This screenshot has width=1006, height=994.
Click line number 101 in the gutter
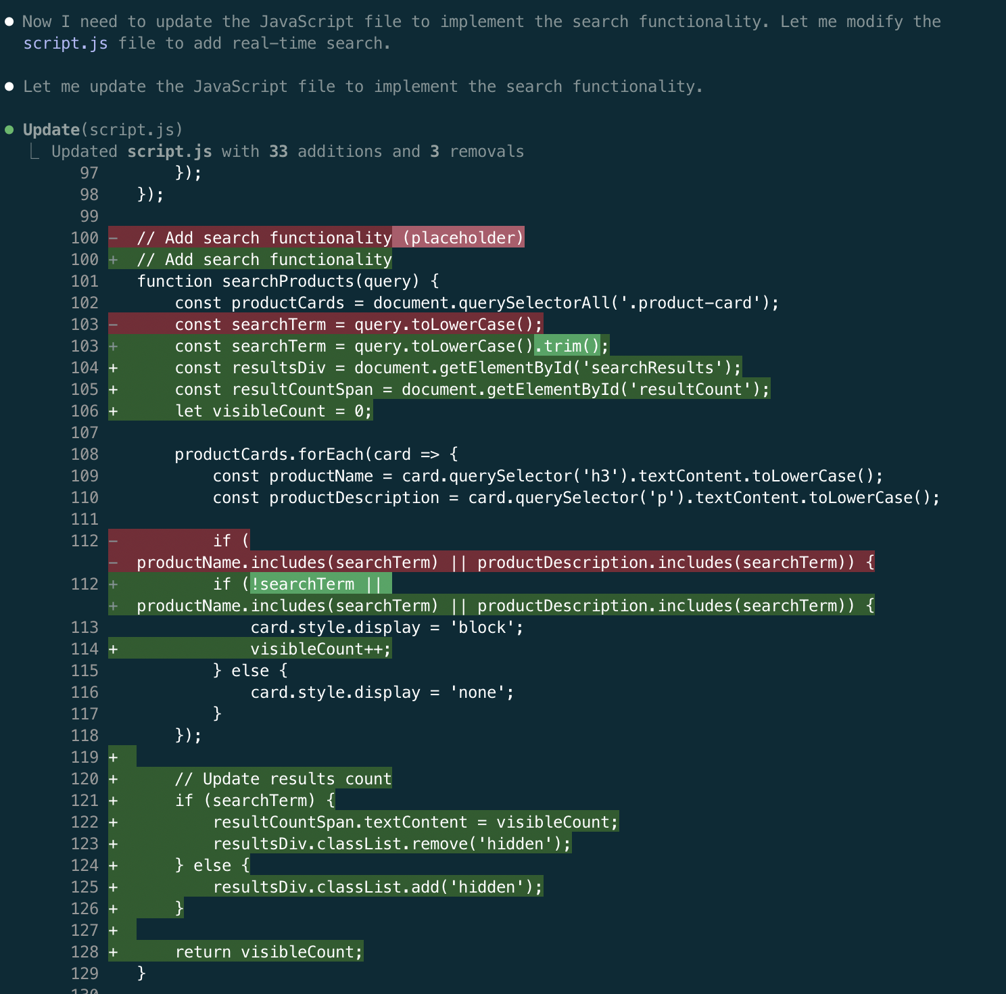coord(85,281)
